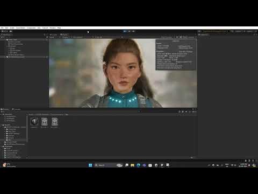Pause the game with the Pause button
This screenshot has height=194, width=258.
(x=130, y=31)
